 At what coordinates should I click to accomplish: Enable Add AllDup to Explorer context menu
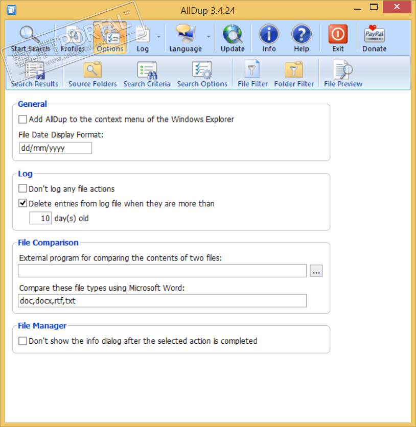click(x=22, y=120)
